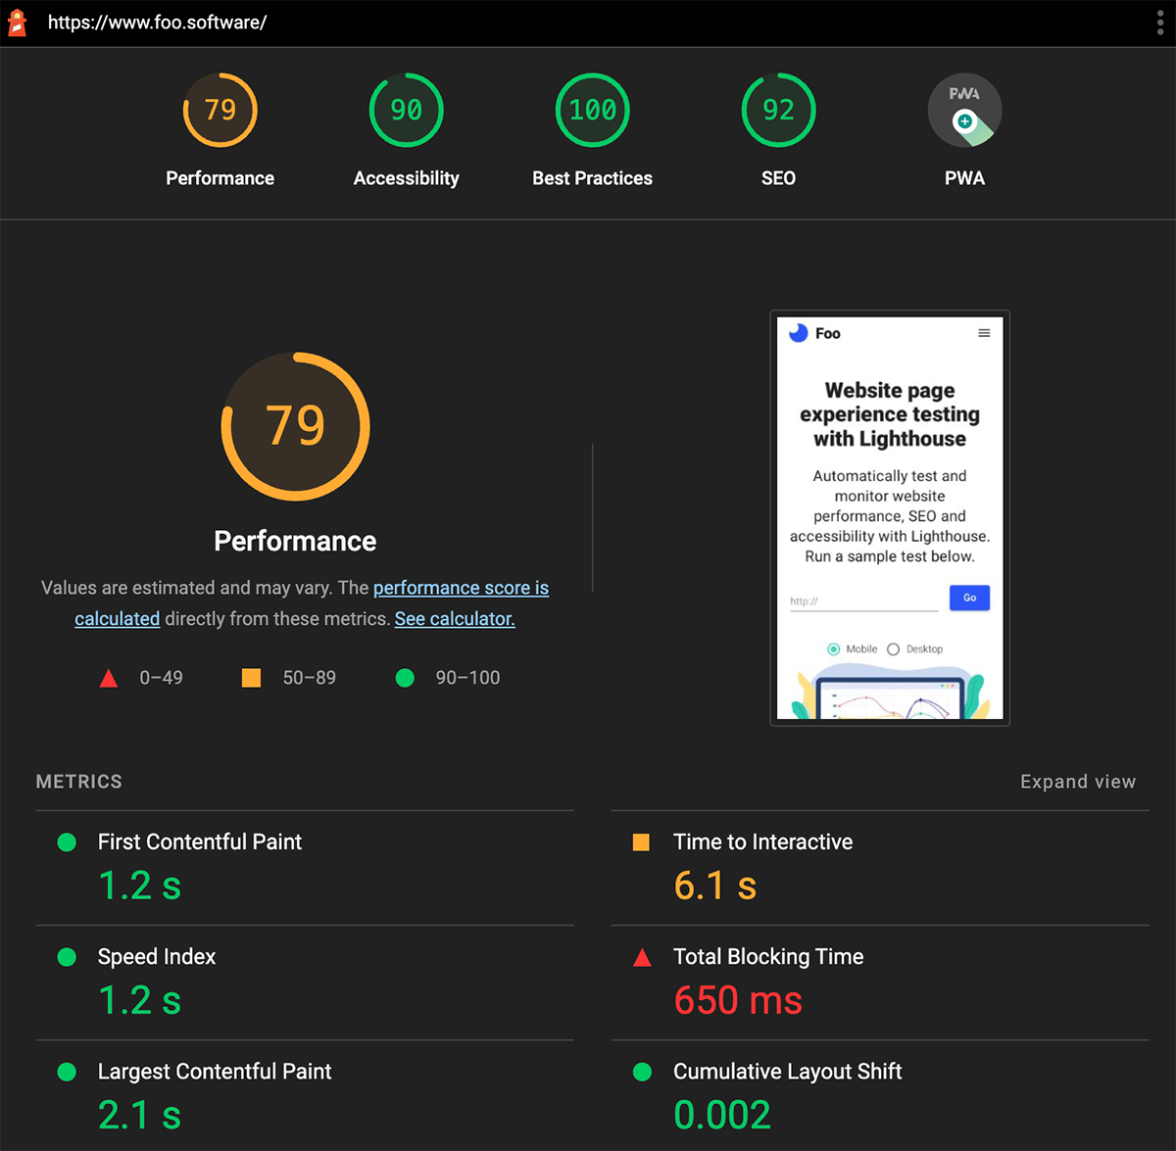Click the SEO 92 score gauge
The height and width of the screenshot is (1151, 1176).
(x=779, y=110)
